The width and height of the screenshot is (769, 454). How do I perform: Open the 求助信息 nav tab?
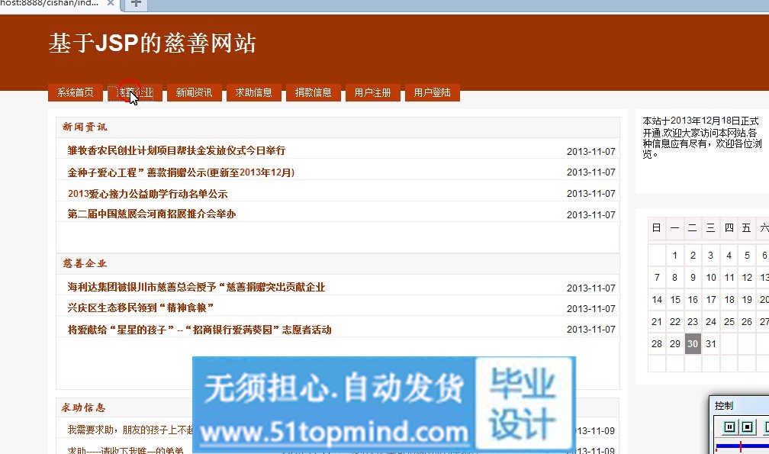pos(254,92)
